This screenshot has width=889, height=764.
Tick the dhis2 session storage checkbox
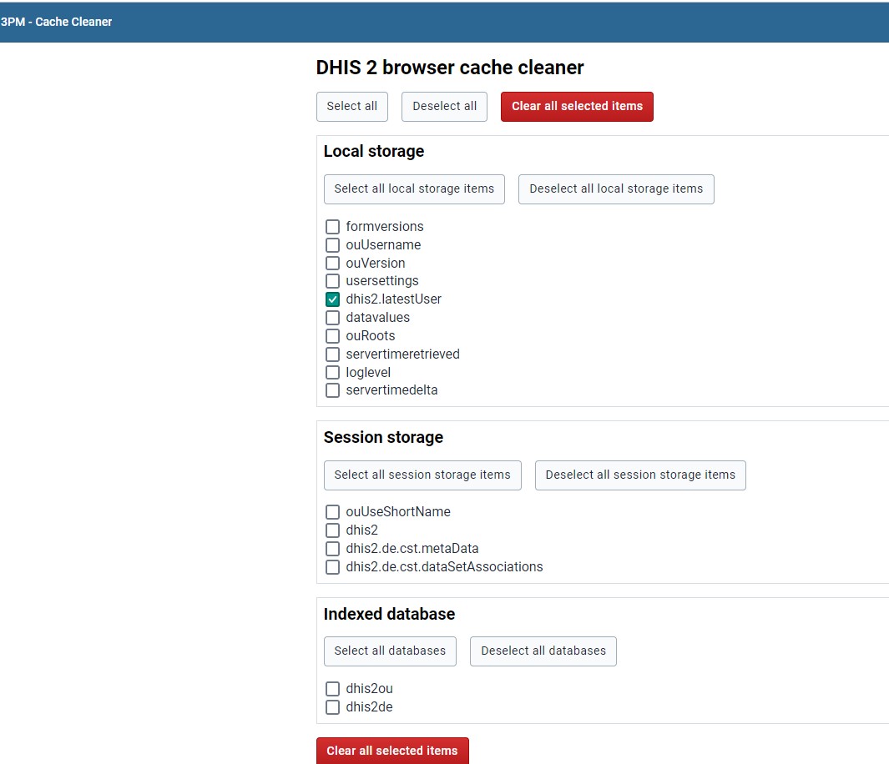click(x=333, y=530)
